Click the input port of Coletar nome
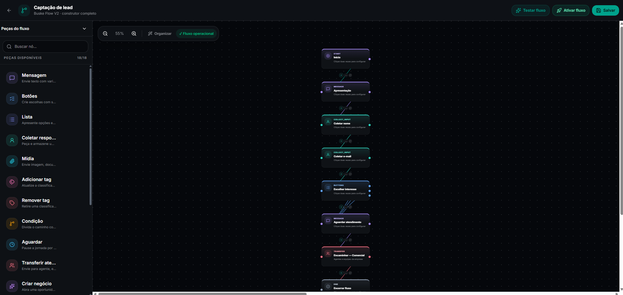The image size is (623, 295). point(322,125)
